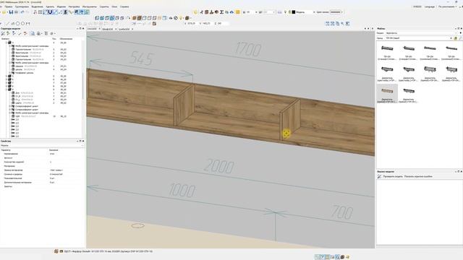Viewport: 463px width, 260px height.
Task: Open the Инструменты menu
Action: click(x=90, y=6)
